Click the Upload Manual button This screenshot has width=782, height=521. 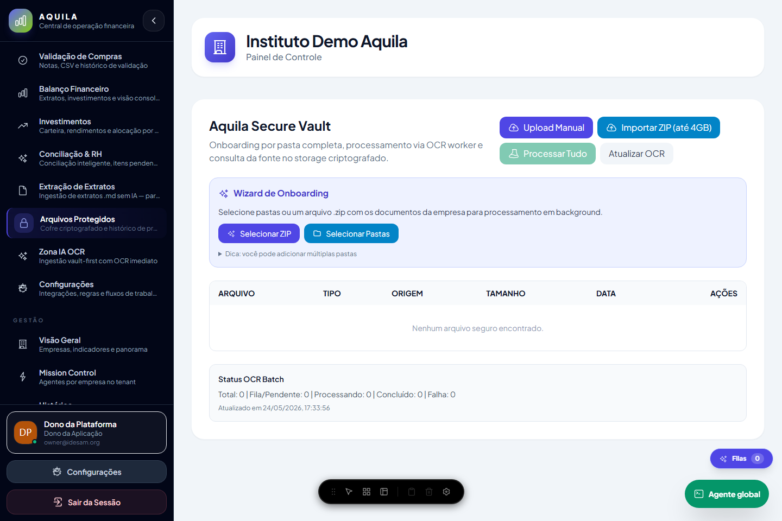[x=546, y=128]
